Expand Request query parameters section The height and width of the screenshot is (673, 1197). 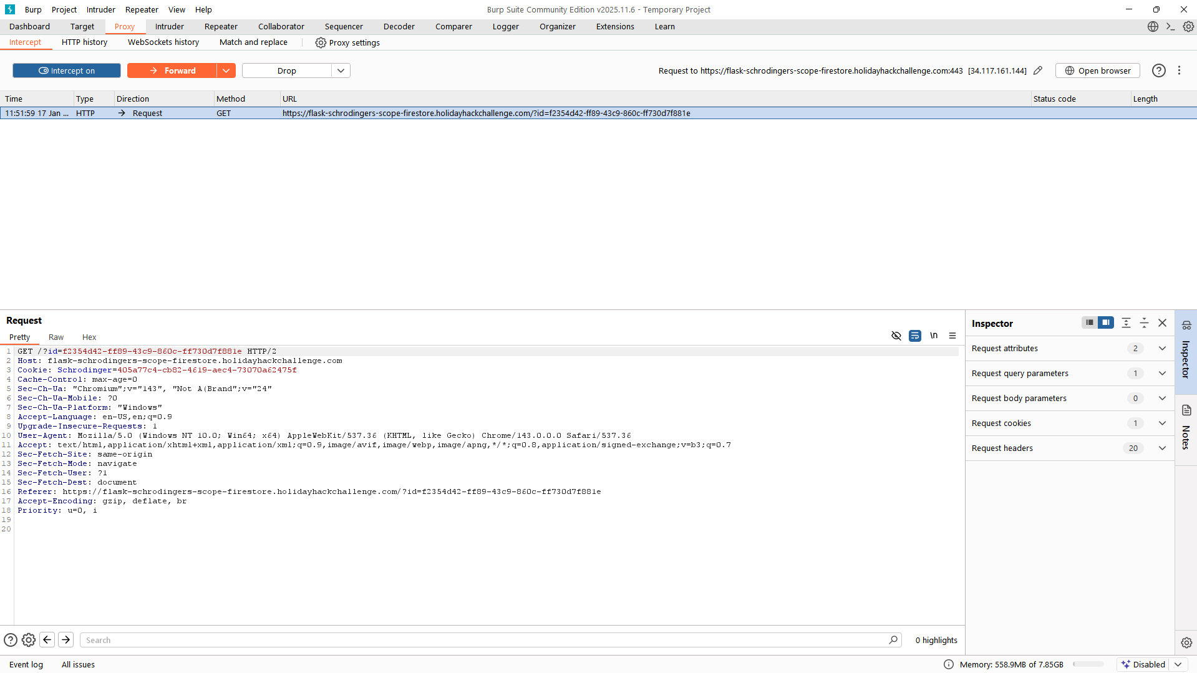1070,373
